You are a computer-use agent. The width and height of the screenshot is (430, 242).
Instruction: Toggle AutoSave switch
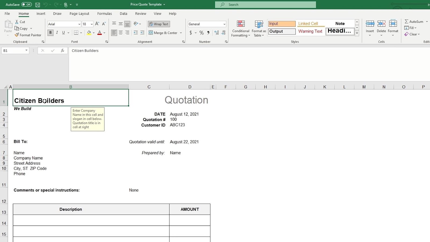[26, 5]
